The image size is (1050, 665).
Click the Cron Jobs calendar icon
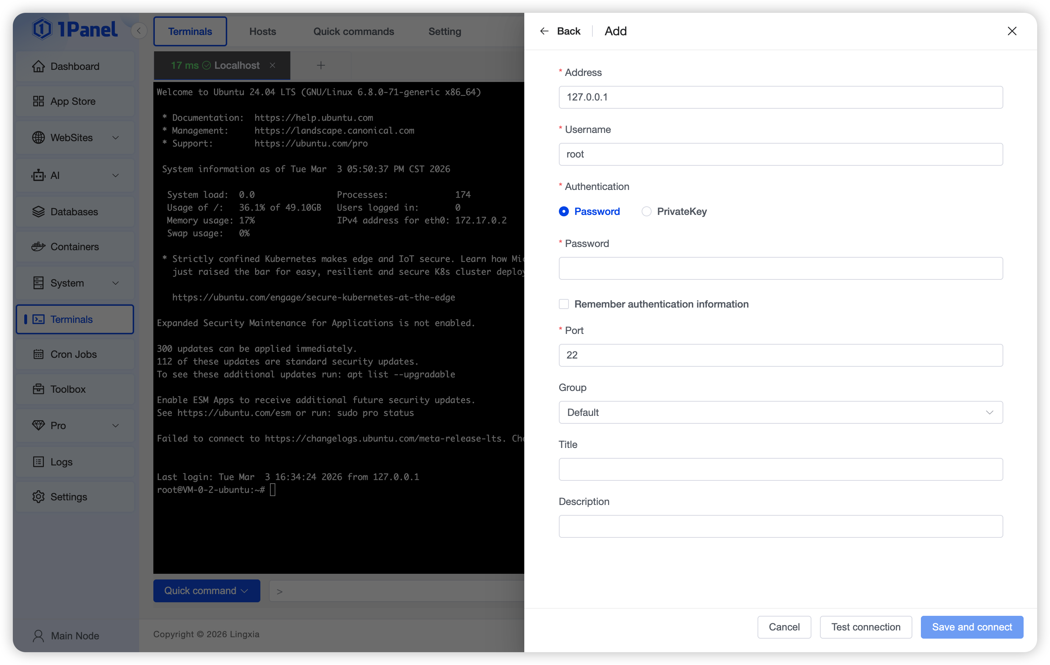pyautogui.click(x=39, y=354)
